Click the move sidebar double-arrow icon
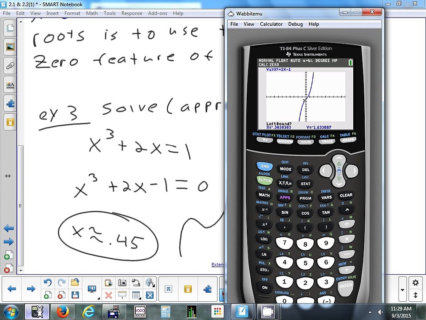The height and width of the screenshot is (320, 426). (x=8, y=176)
